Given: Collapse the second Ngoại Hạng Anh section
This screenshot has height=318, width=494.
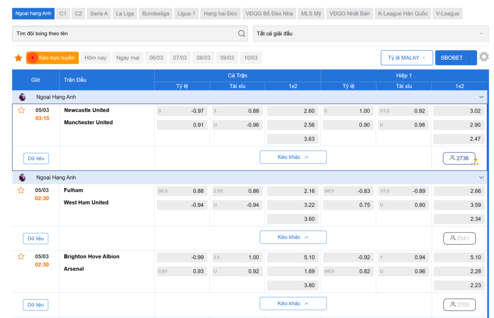Looking at the screenshot, I should [481, 178].
